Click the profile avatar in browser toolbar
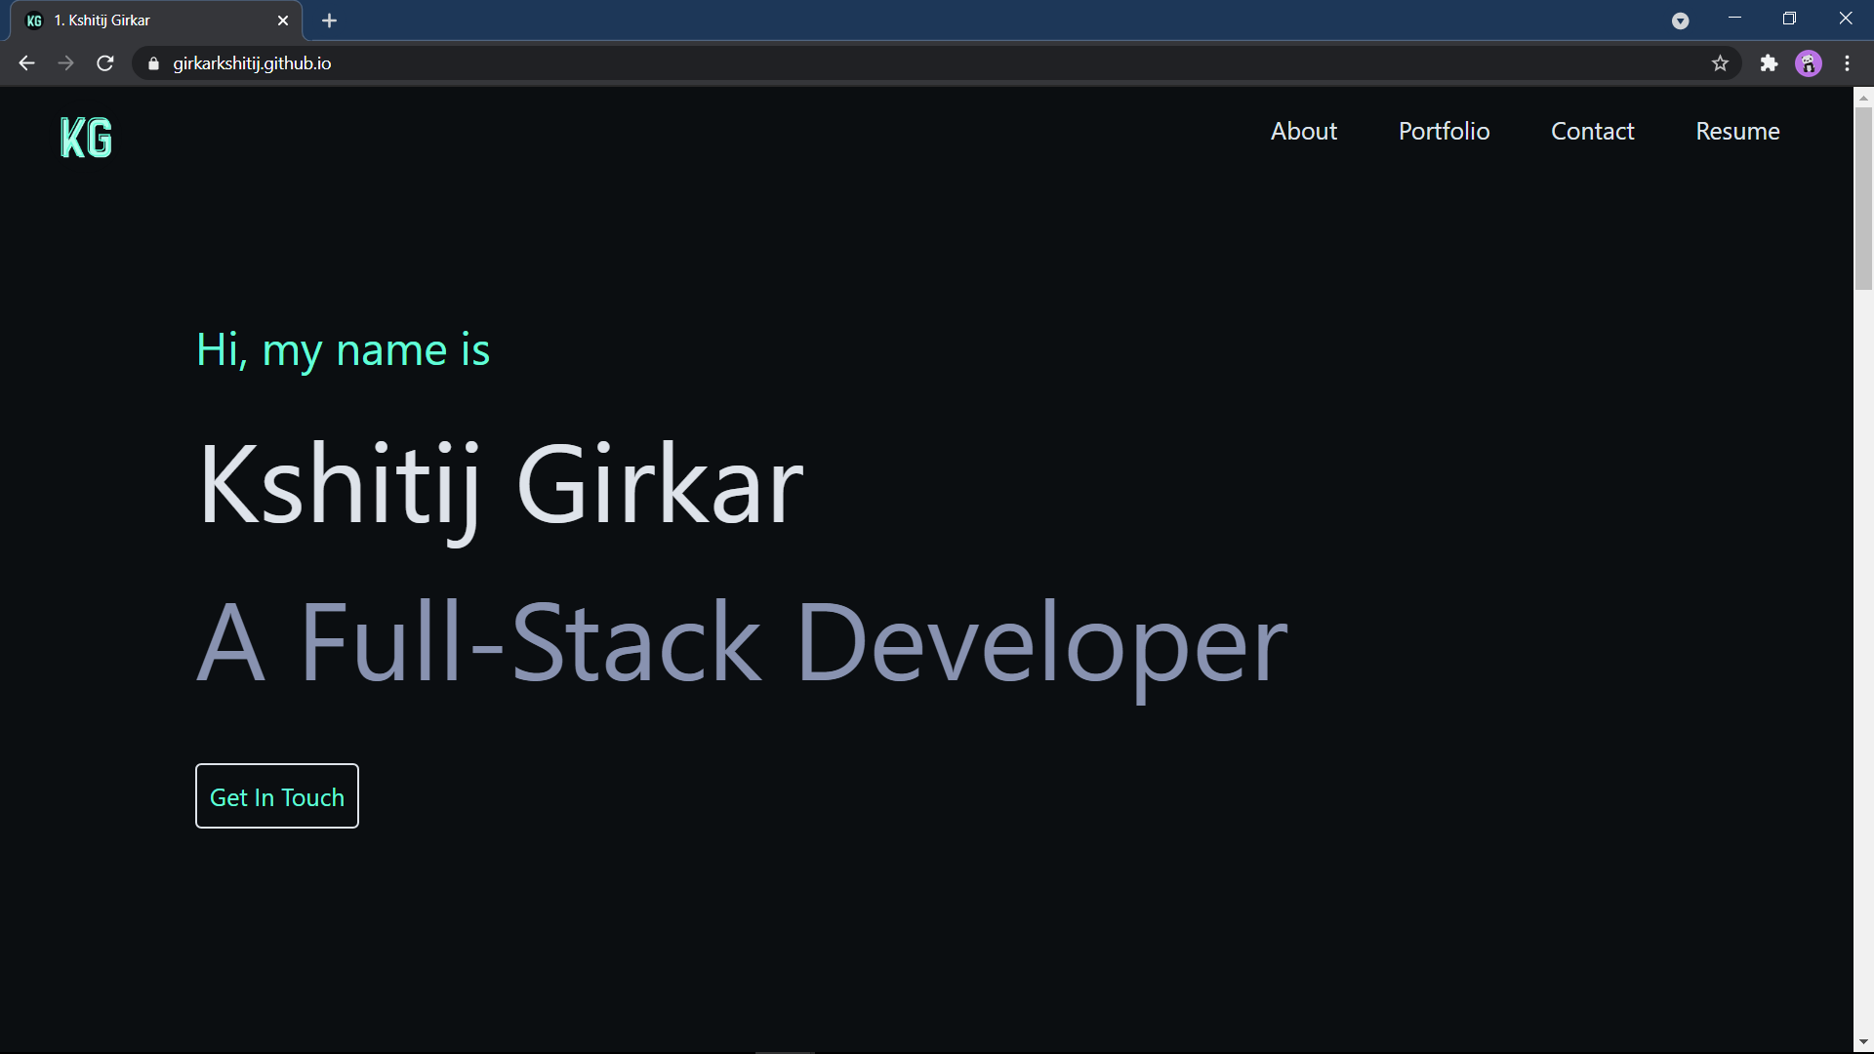This screenshot has width=1874, height=1054. tap(1809, 62)
